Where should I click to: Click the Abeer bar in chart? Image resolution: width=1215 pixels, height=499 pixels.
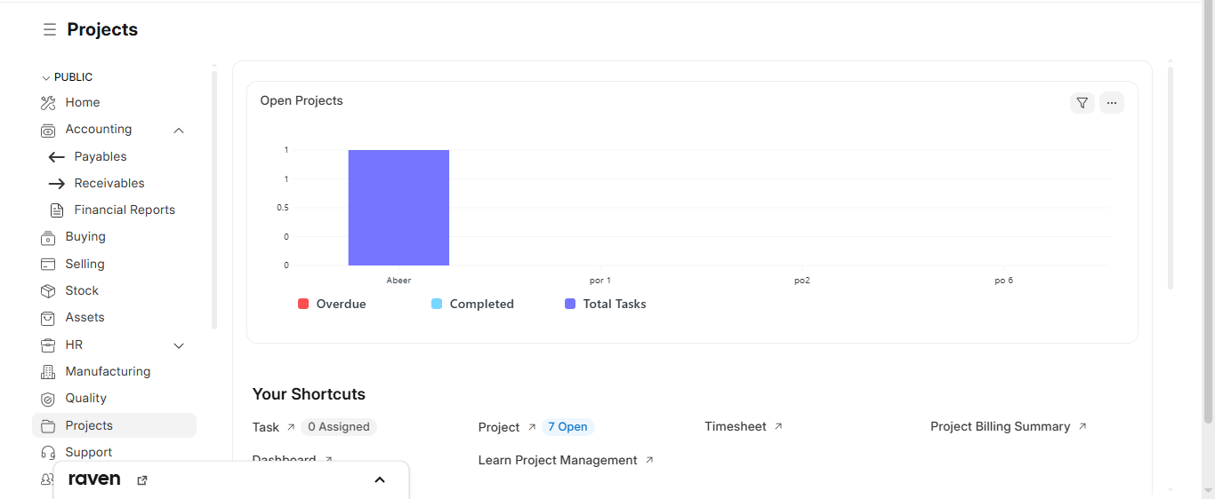pyautogui.click(x=398, y=208)
